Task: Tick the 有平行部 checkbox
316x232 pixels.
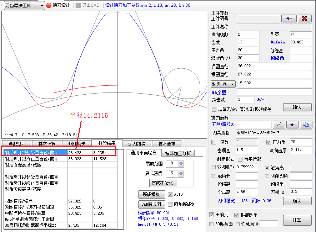Action: tap(240, 159)
